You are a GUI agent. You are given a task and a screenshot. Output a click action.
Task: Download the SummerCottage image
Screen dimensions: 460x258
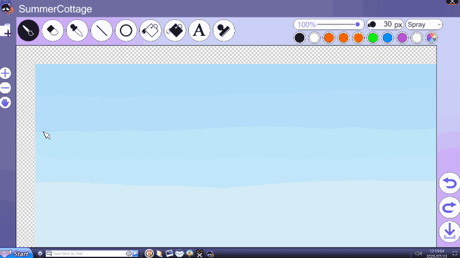click(449, 231)
